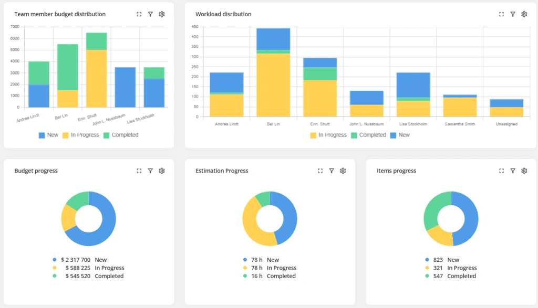Toggle Completed series in Workload distribution legend
The image size is (538, 308).
[x=368, y=135]
